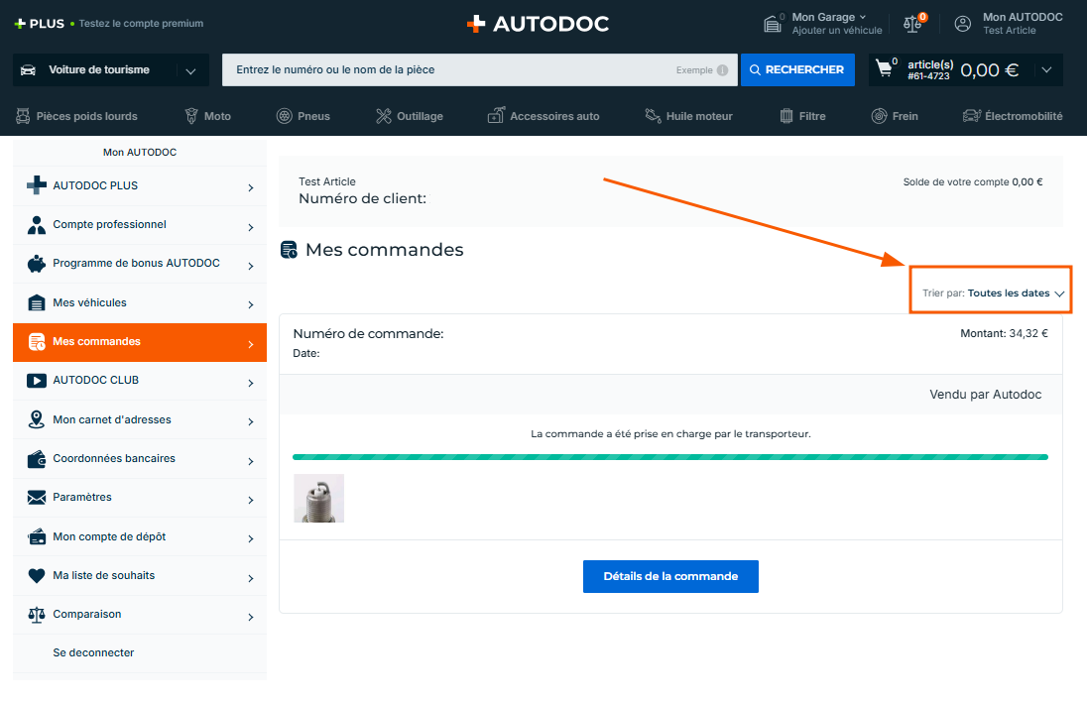Viewport: 1087px width, 703px height.
Task: Click the Mon AUTODOC user profile icon
Action: [962, 24]
